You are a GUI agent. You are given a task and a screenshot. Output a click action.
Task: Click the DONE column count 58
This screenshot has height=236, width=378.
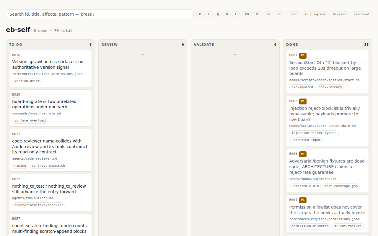pyautogui.click(x=366, y=45)
